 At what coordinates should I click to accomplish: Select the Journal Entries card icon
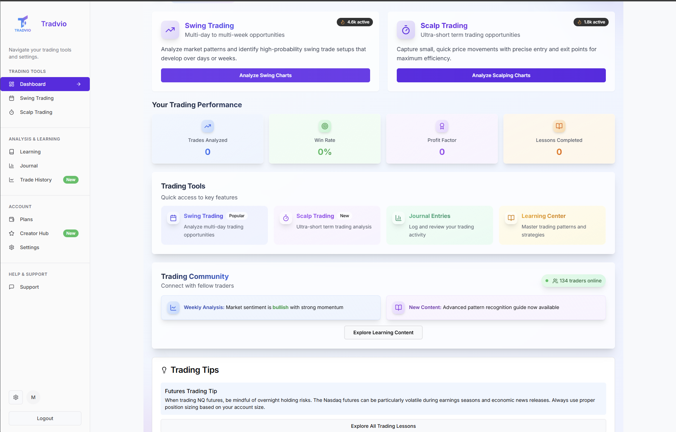pyautogui.click(x=398, y=218)
